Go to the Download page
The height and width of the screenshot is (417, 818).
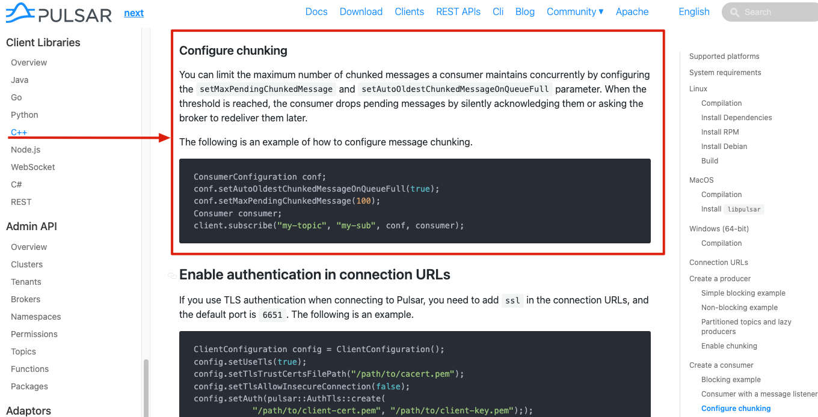[361, 11]
